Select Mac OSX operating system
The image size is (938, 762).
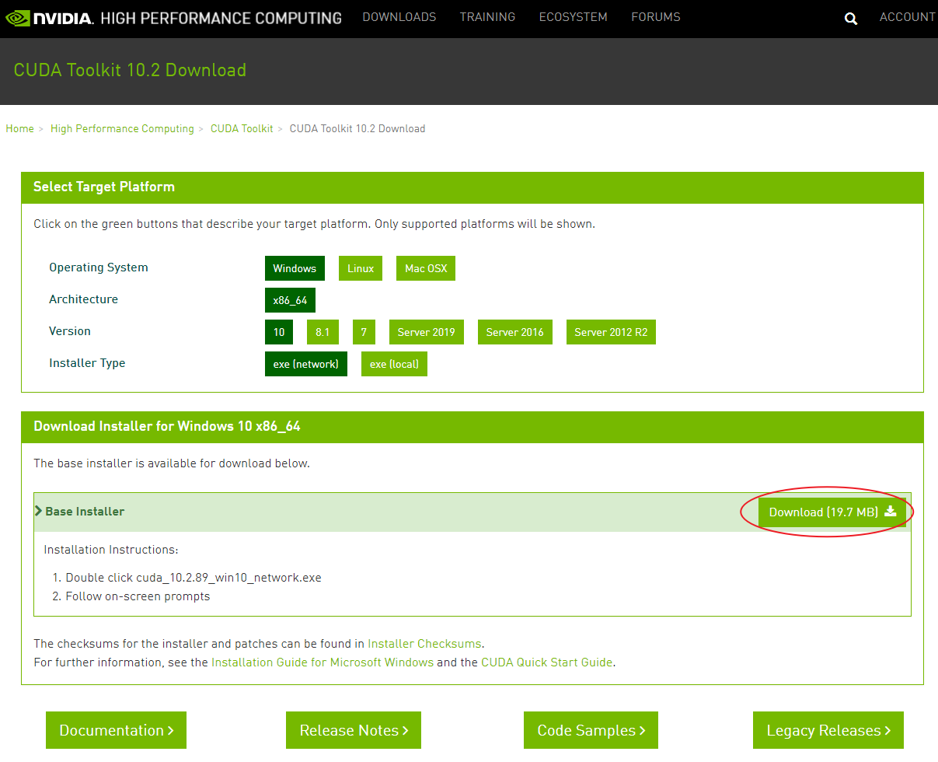pyautogui.click(x=426, y=268)
